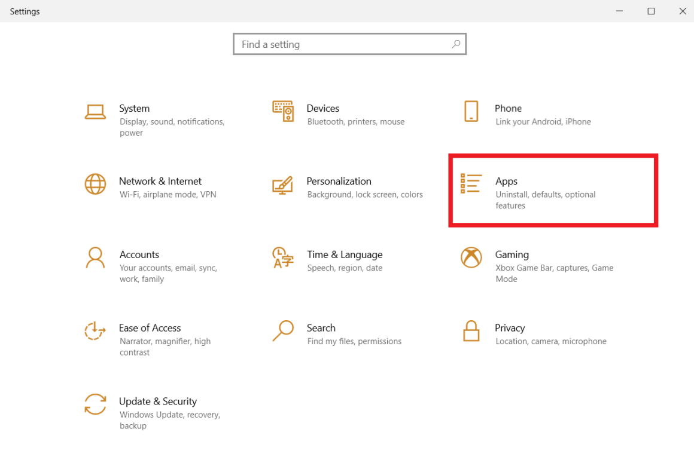Click the Settings title in the title bar
694x457 pixels.
pyautogui.click(x=25, y=11)
